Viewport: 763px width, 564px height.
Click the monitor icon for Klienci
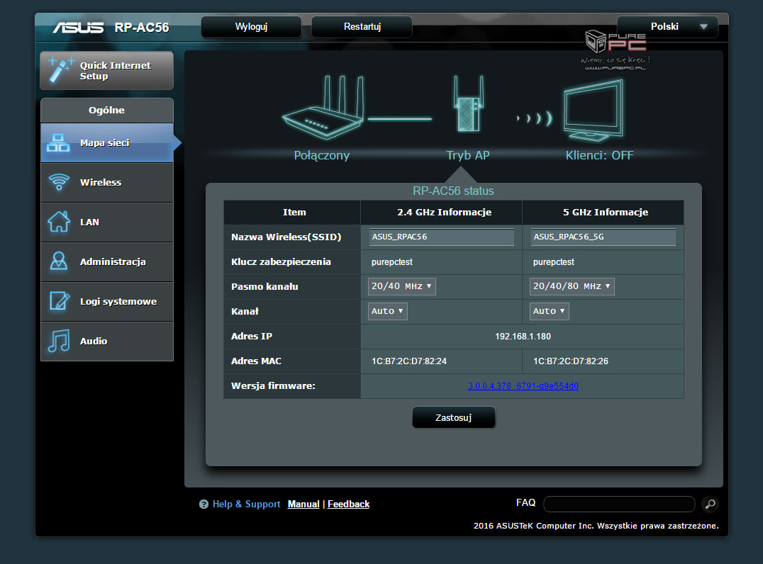click(594, 111)
